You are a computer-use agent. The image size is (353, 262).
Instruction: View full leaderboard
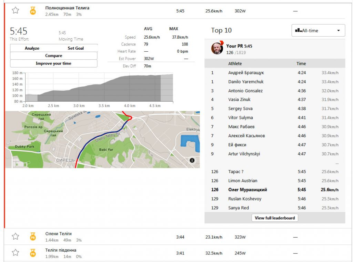pos(275,218)
